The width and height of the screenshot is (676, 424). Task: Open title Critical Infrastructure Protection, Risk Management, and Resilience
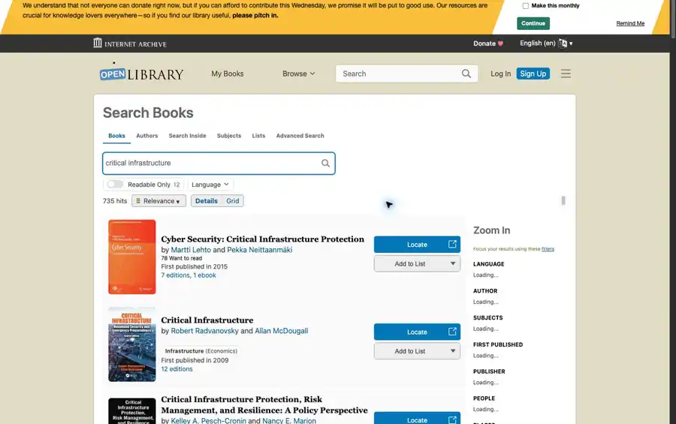click(x=264, y=404)
